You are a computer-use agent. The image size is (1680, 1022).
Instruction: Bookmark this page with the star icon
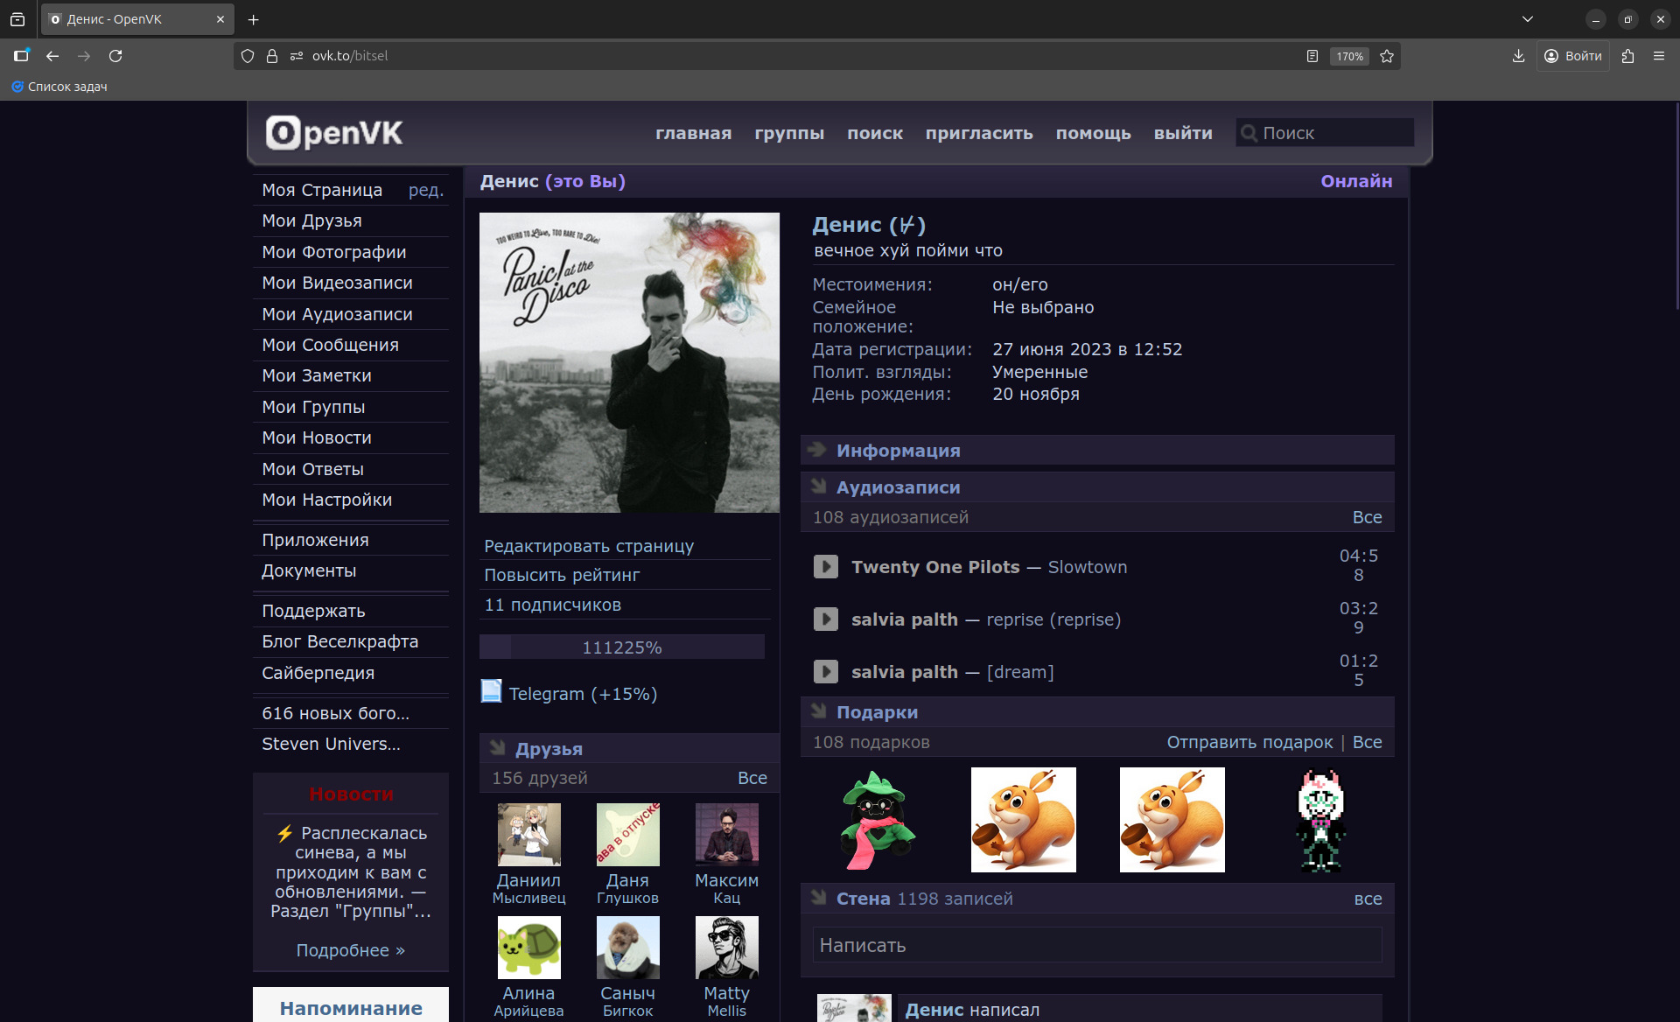[1387, 56]
